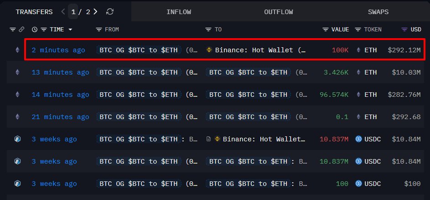Open the sender label on the 13 minutes ago row
Viewport: 430px width, 200px height.
point(139,72)
